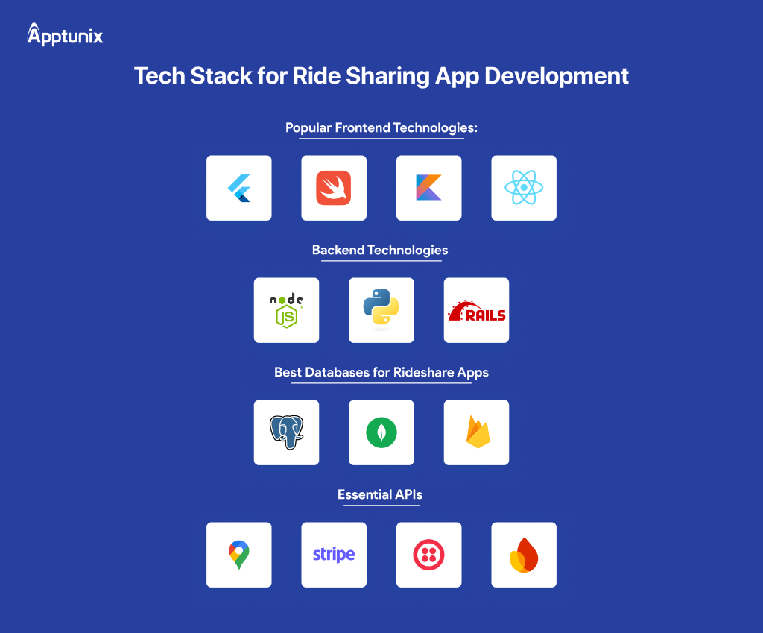Click the flame-shaped API icon
The height and width of the screenshot is (633, 763).
(x=524, y=555)
